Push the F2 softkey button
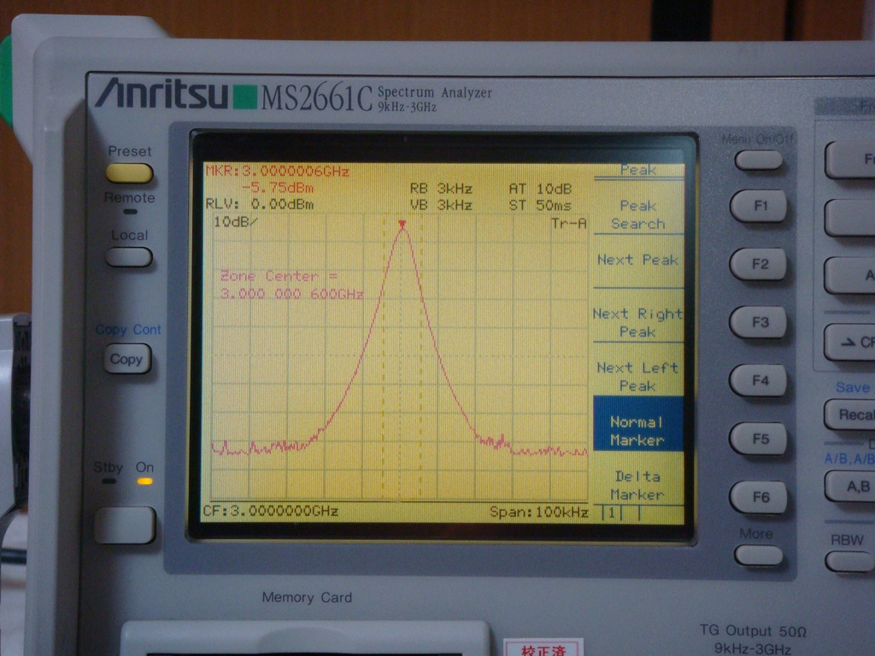The width and height of the screenshot is (875, 656). pyautogui.click(x=759, y=264)
